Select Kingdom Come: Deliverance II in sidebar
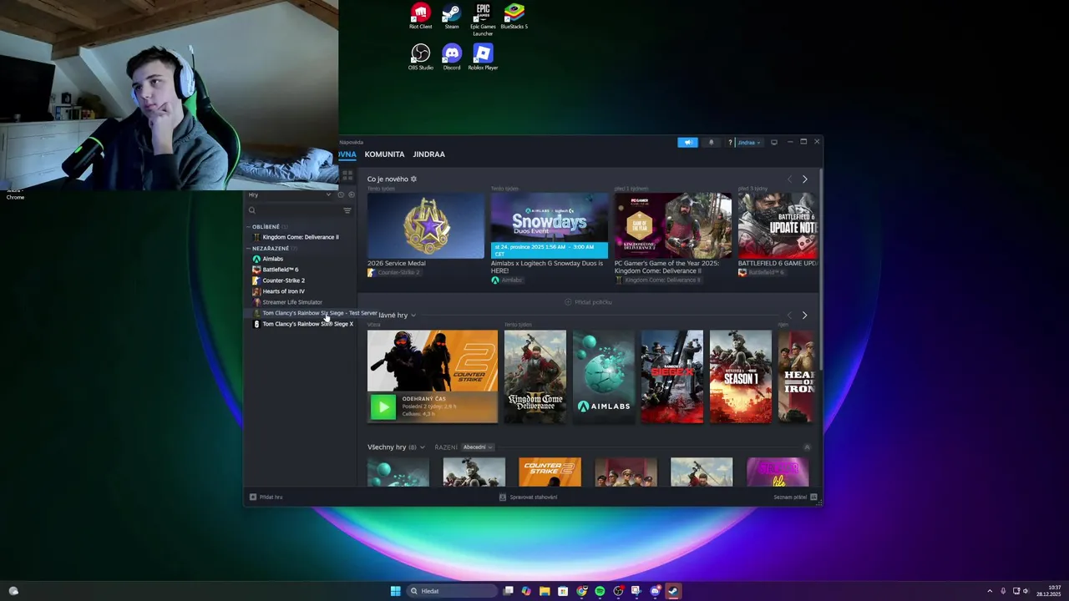 click(x=301, y=237)
